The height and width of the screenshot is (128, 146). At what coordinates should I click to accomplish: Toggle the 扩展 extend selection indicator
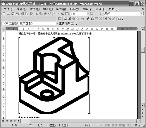tap(122, 125)
